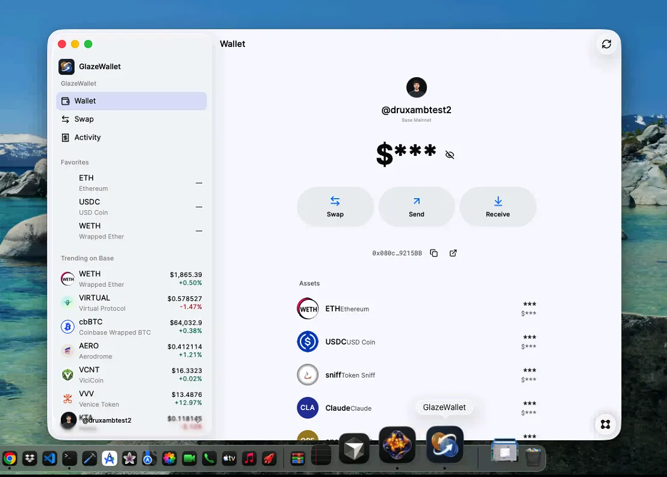
Task: Open the Swap item in the sidebar
Action: [x=131, y=119]
